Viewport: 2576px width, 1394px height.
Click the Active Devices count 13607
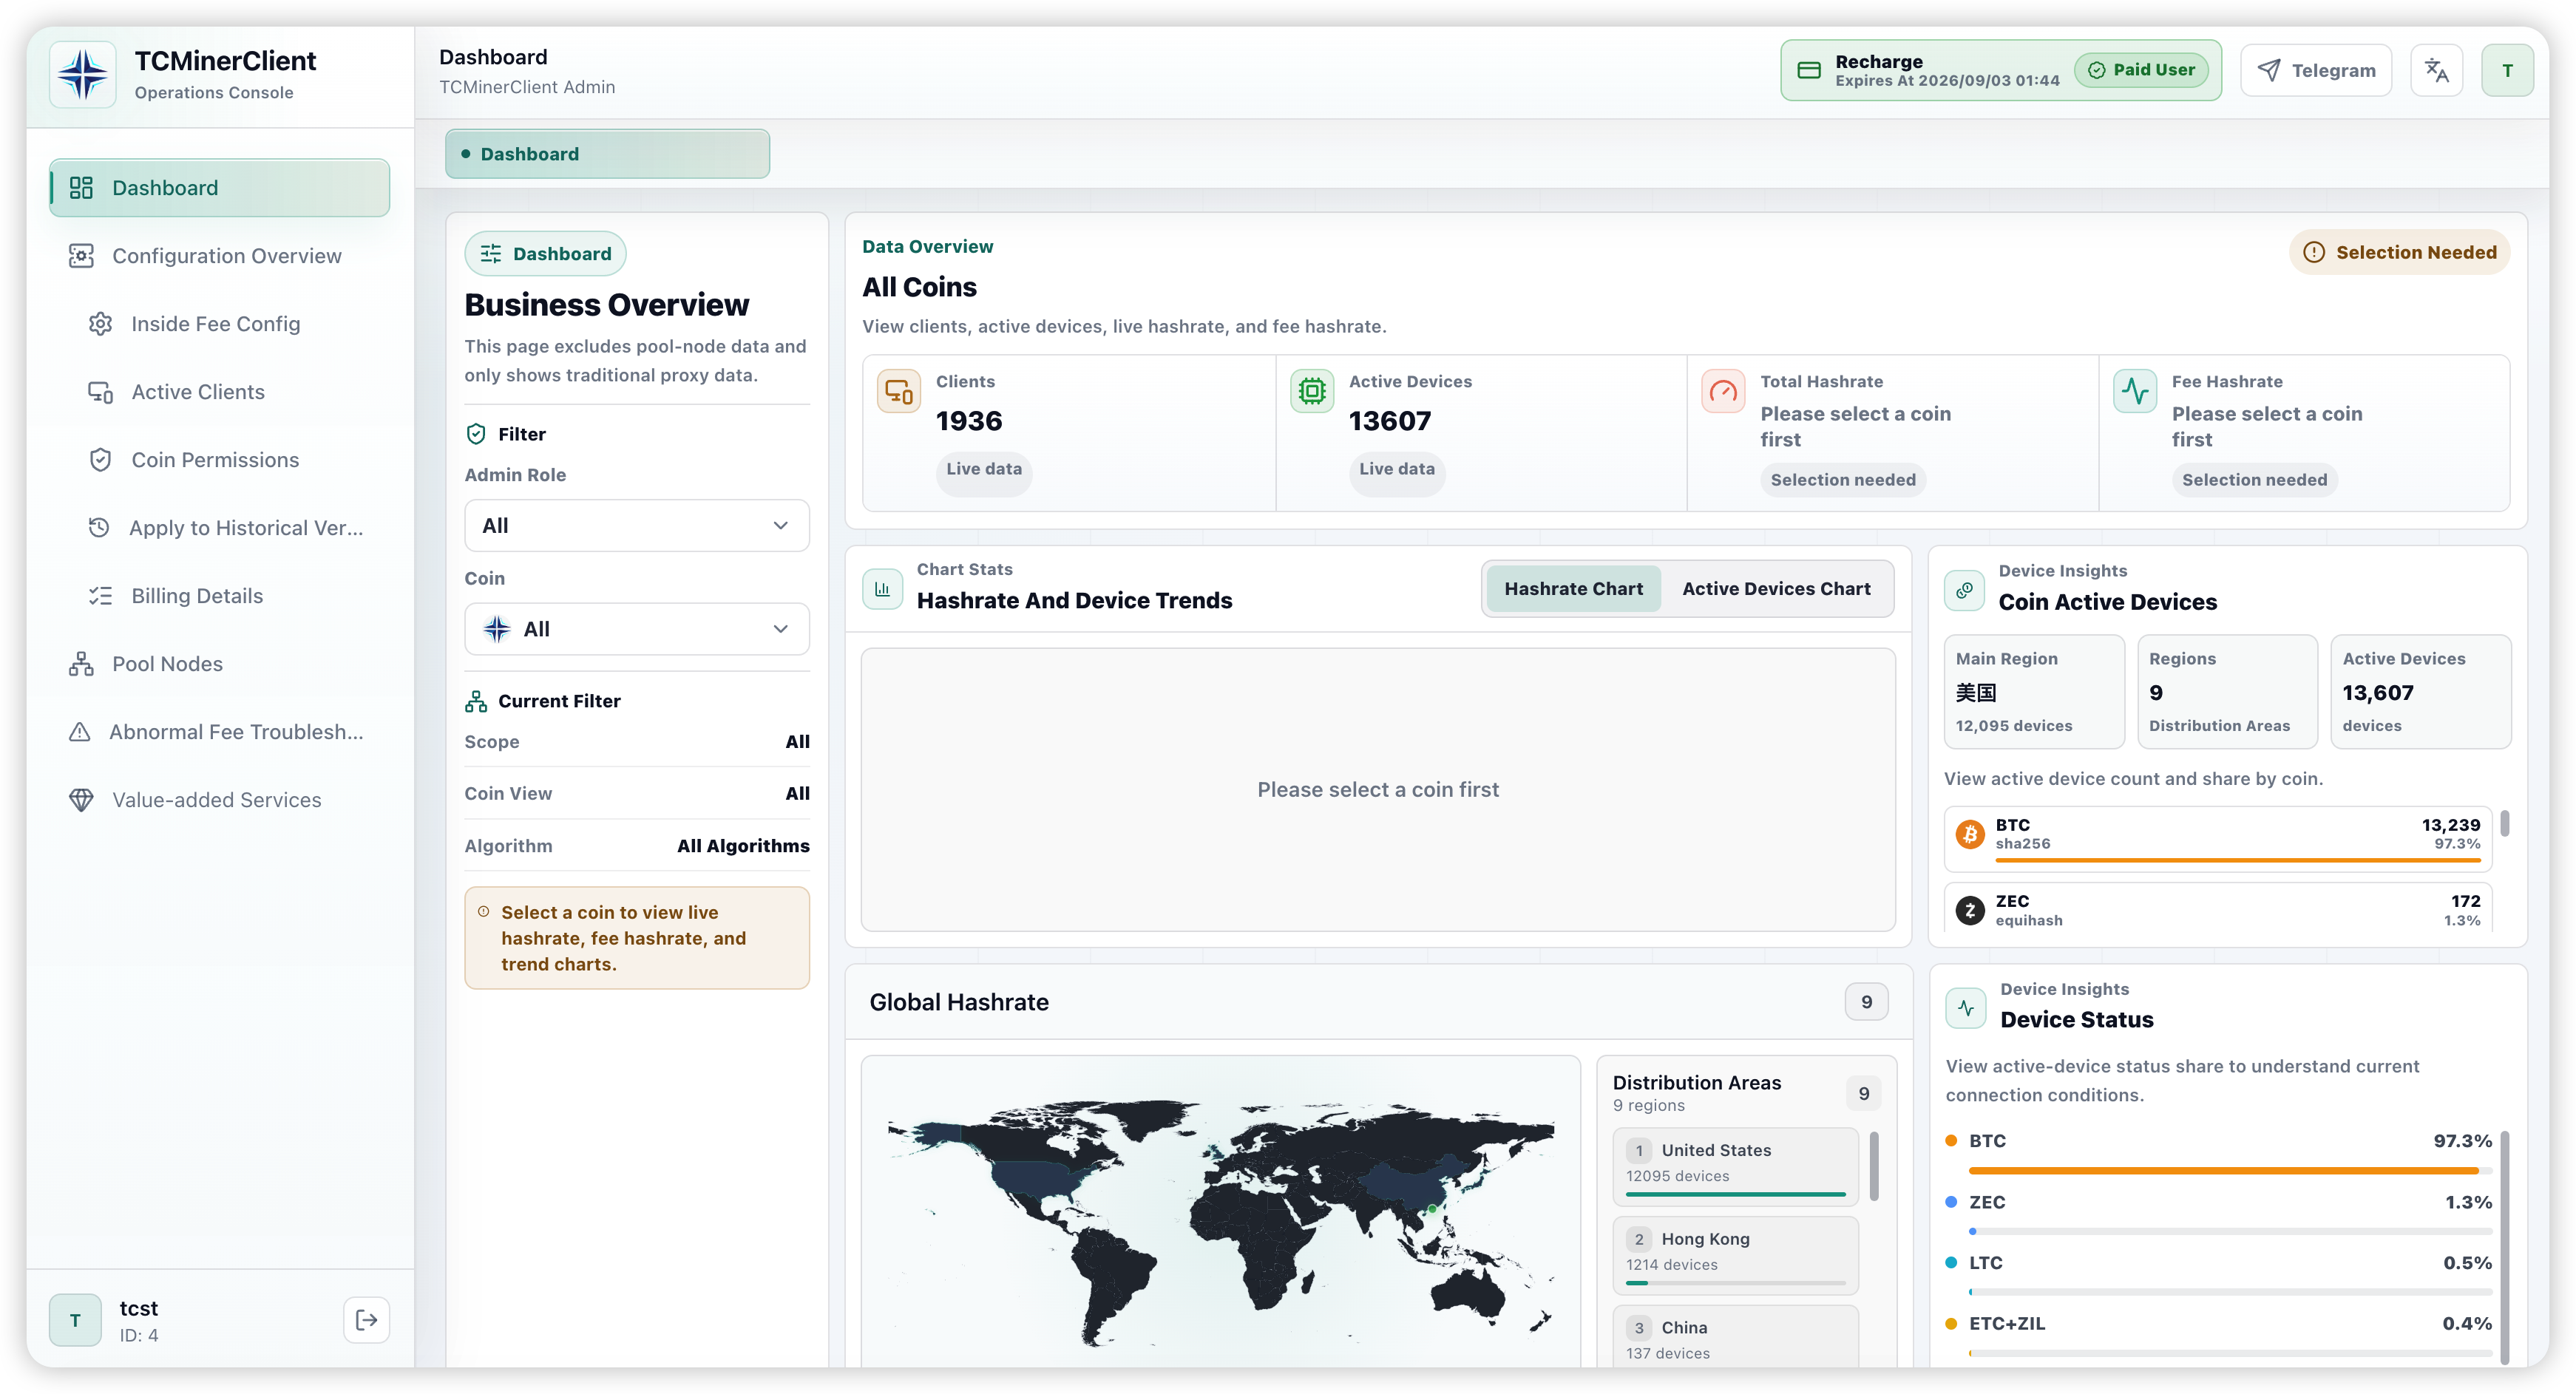click(1390, 421)
